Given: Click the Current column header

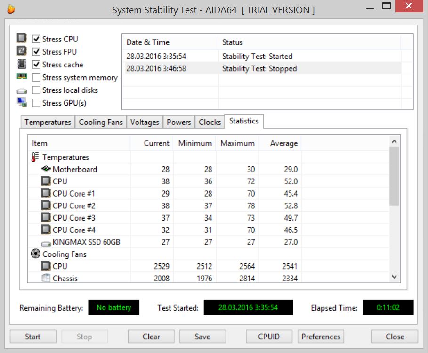Looking at the screenshot, I should tap(152, 143).
